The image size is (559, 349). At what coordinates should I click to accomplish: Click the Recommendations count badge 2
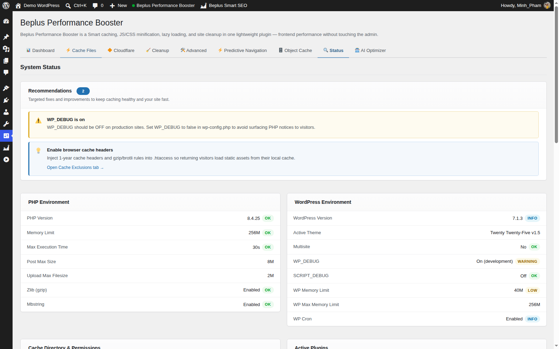click(83, 91)
